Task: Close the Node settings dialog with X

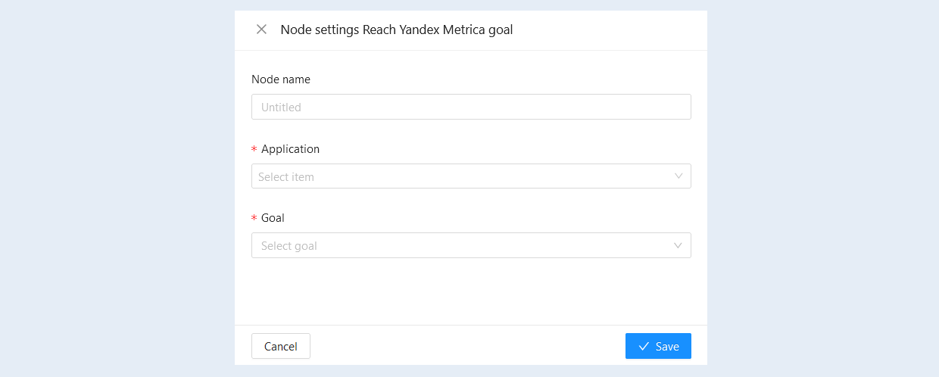Action: click(261, 30)
